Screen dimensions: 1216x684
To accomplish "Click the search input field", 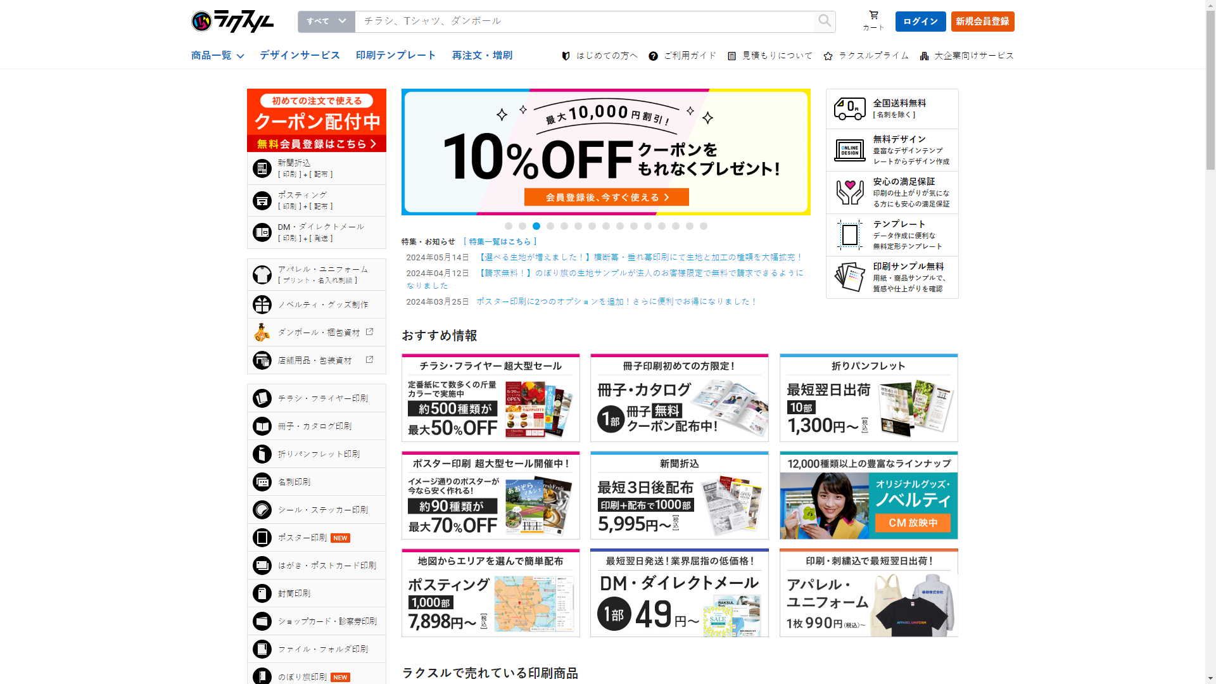I will [583, 21].
